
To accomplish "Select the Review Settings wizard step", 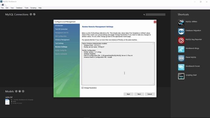I will pos(61,47).
